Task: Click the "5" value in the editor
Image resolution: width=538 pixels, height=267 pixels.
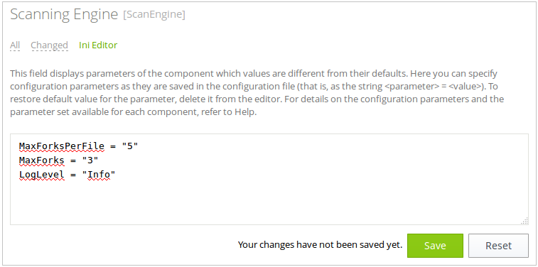Action: 130,146
